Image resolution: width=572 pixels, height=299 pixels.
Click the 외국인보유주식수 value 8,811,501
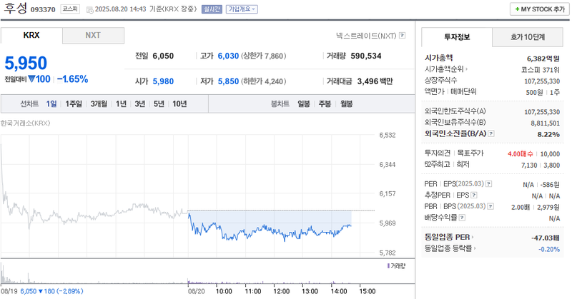click(546, 123)
